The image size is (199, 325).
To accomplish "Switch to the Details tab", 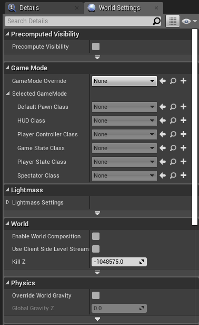I will tap(44, 8).
